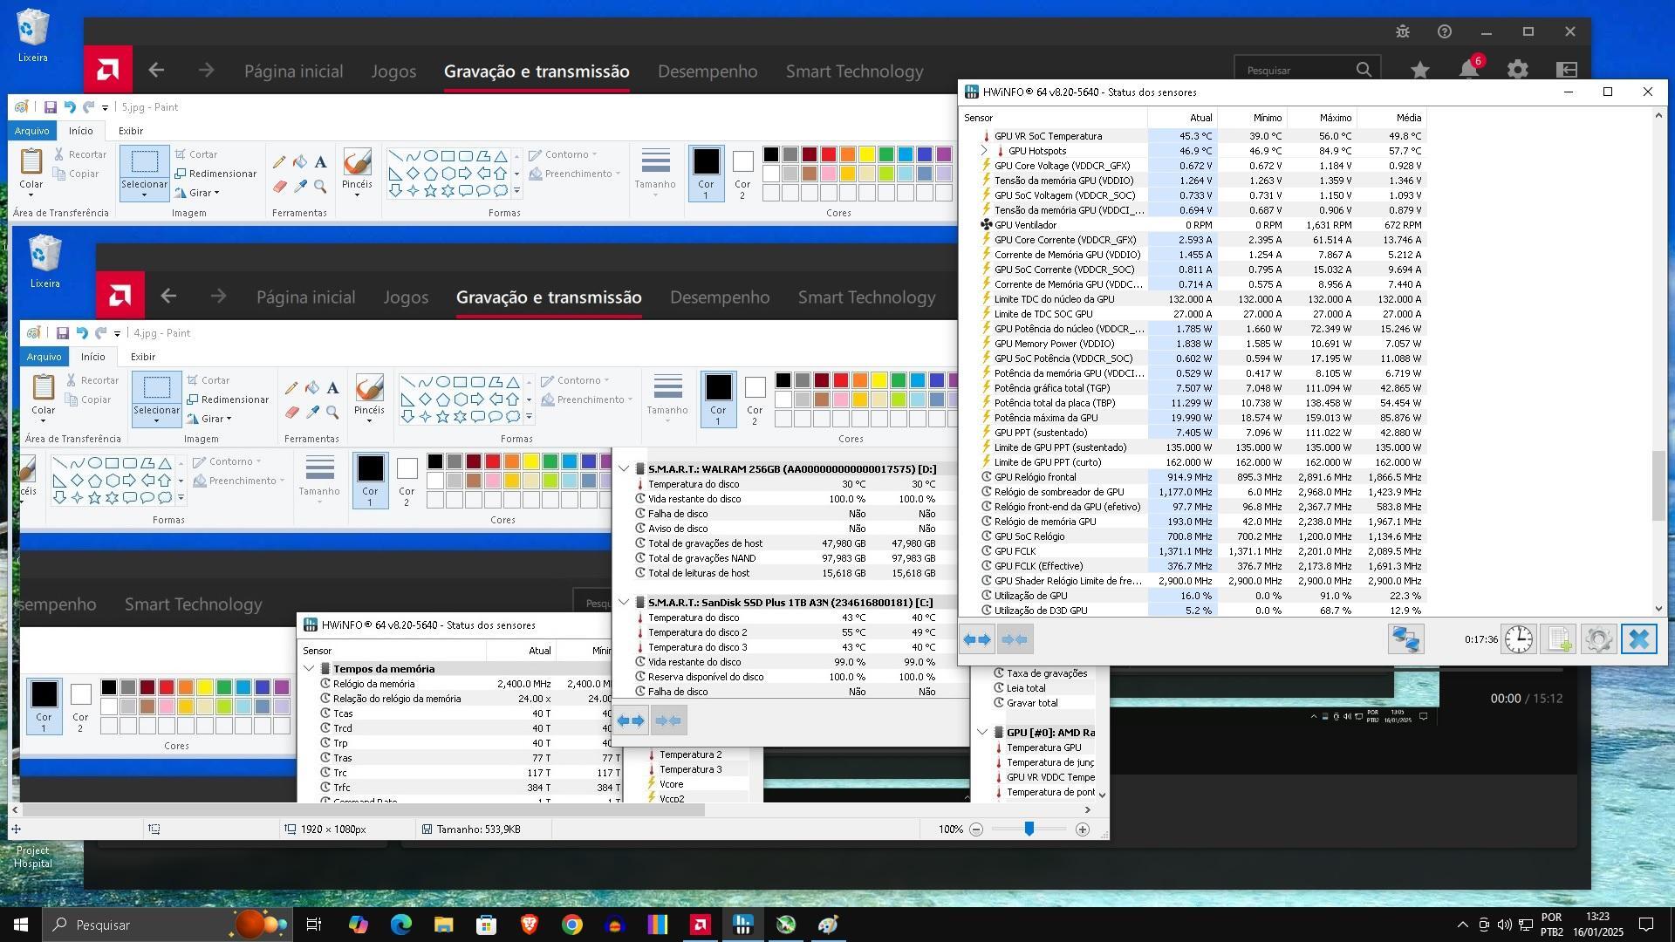The image size is (1675, 942).
Task: Click the Paint zoom slider handle
Action: click(1029, 829)
